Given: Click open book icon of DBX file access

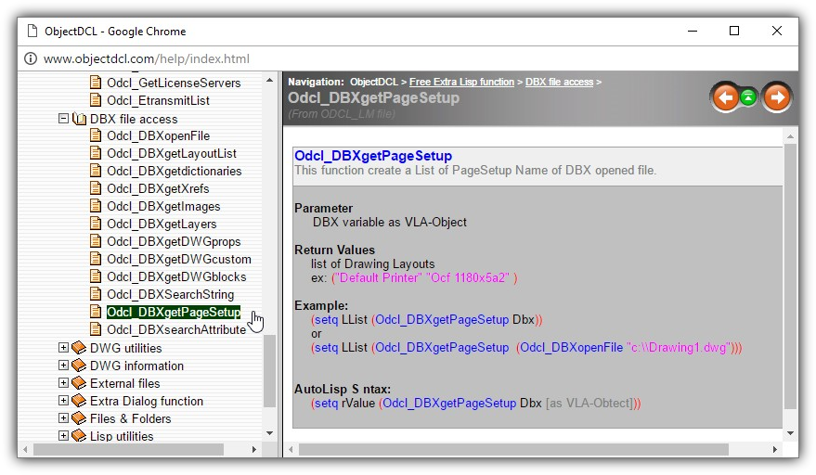Looking at the screenshot, I should point(79,119).
